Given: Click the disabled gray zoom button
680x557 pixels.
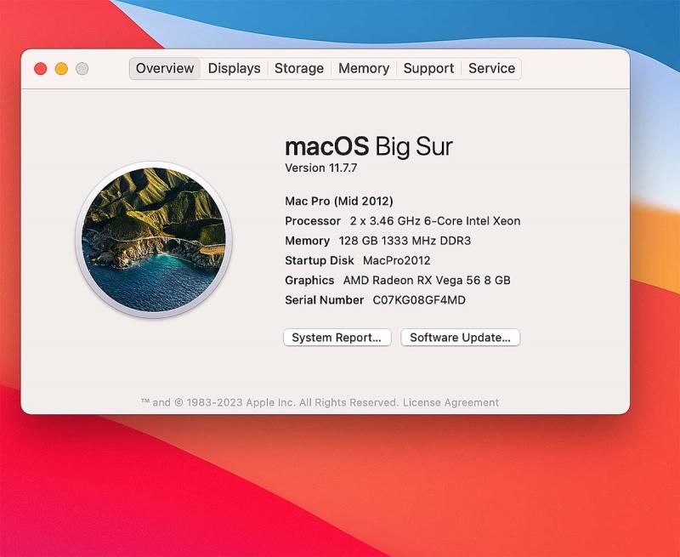Looking at the screenshot, I should tap(82, 69).
